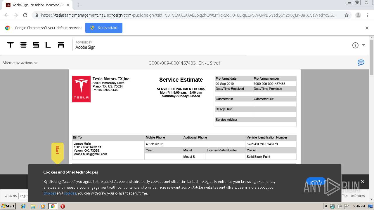Launch Internet Explorer from taskbar
Image resolution: width=374 pixels, height=210 pixels.
23,206
